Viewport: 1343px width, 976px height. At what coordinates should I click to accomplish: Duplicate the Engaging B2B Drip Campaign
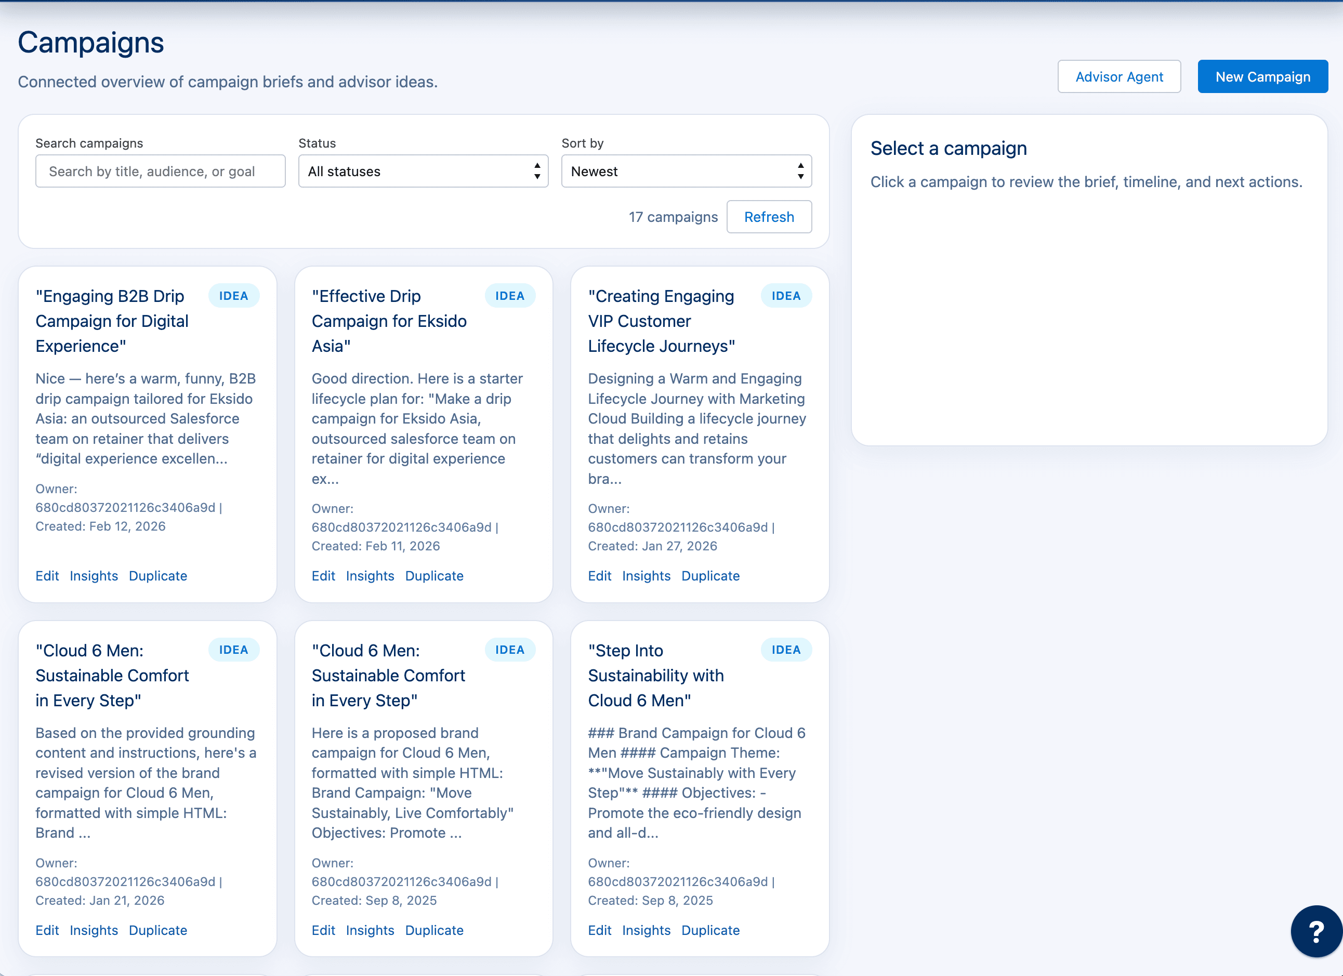(158, 576)
